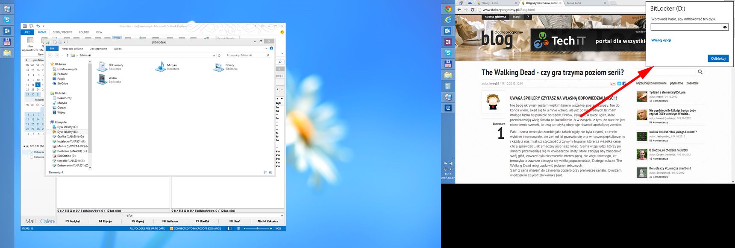Open the Plik tab in Biblioteki window
735x248 pixels.
(x=52, y=49)
